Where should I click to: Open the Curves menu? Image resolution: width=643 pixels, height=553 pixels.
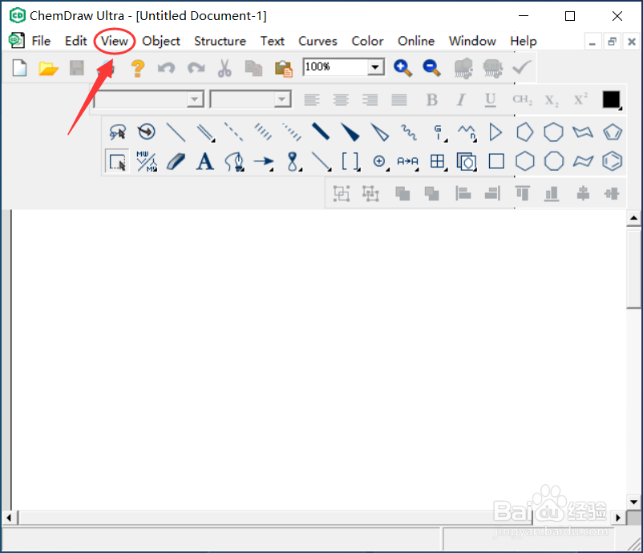coord(317,41)
